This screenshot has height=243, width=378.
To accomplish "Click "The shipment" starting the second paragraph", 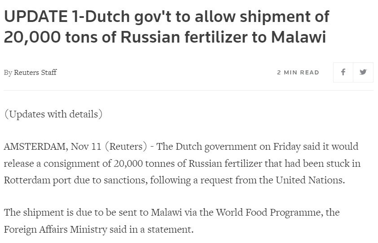I will coord(29,213).
